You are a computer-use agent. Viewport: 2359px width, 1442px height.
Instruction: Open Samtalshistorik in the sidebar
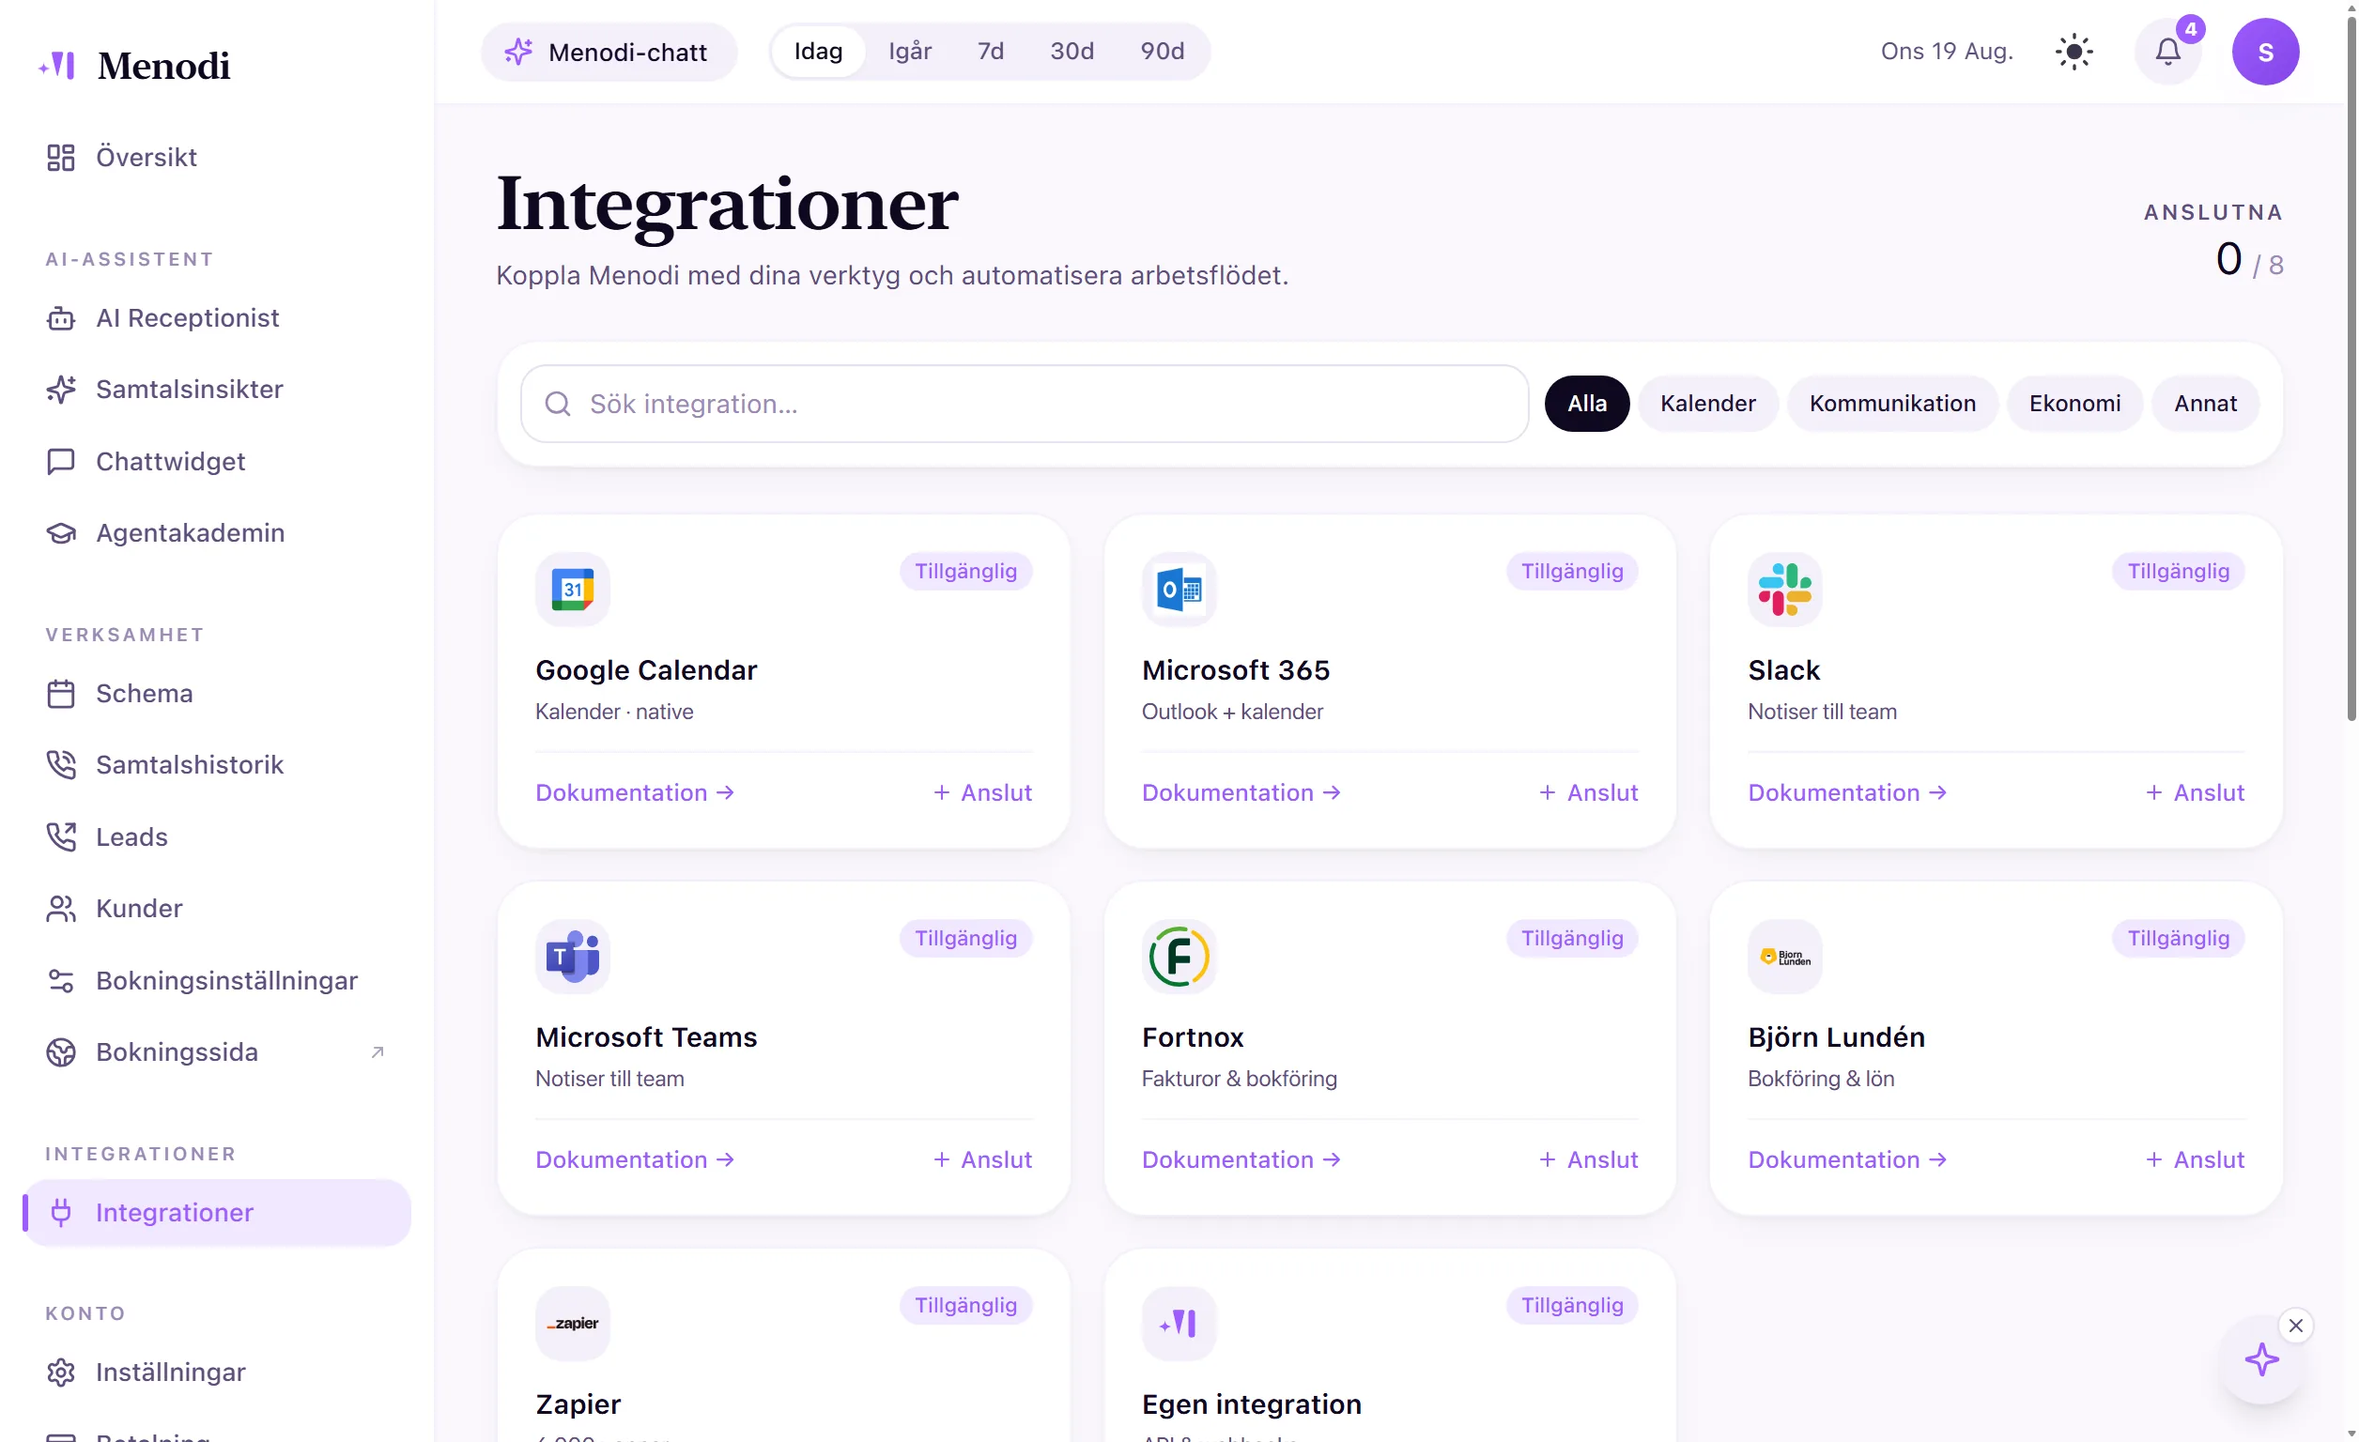coord(216,764)
